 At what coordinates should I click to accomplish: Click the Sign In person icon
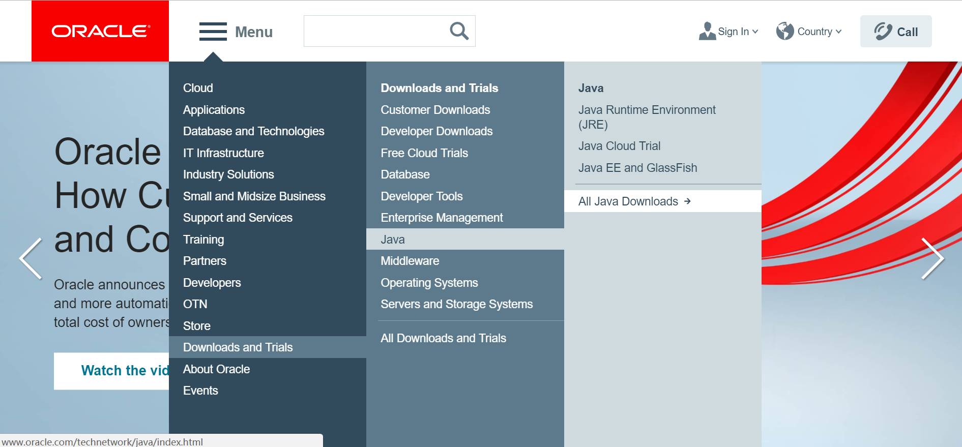pyautogui.click(x=707, y=31)
